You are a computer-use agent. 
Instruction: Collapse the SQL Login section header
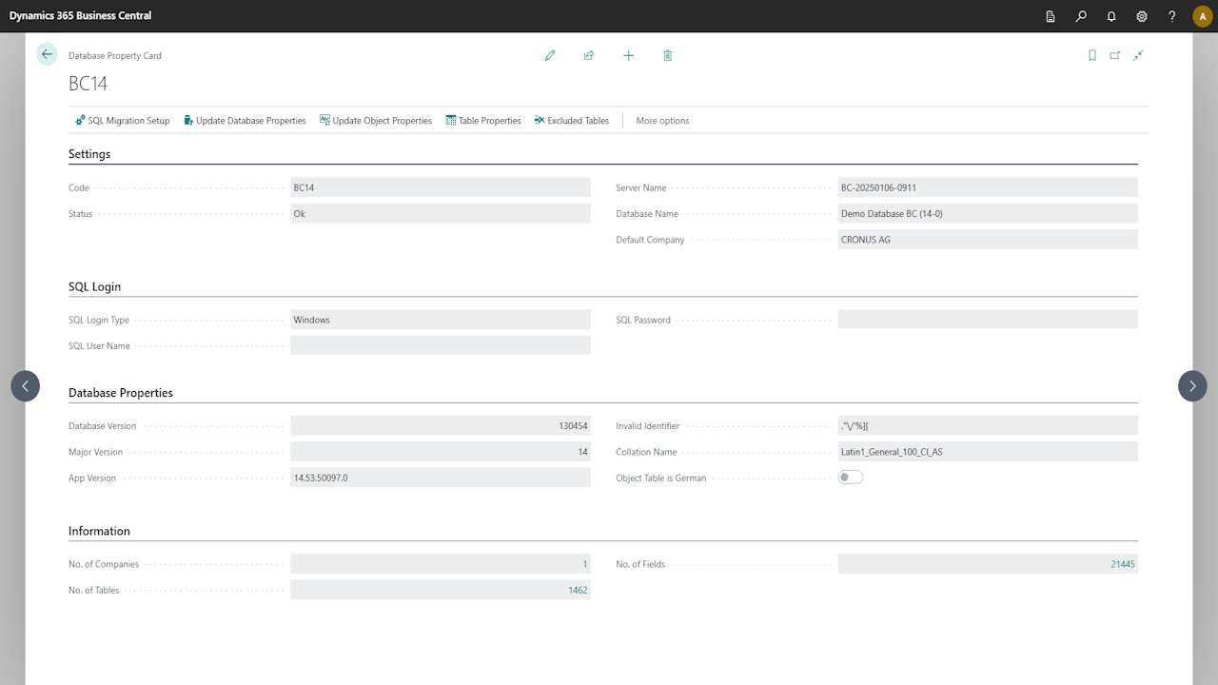coord(94,286)
